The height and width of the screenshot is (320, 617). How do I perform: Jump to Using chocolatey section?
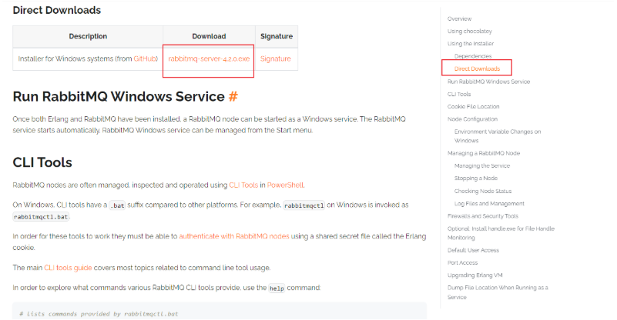(x=469, y=31)
